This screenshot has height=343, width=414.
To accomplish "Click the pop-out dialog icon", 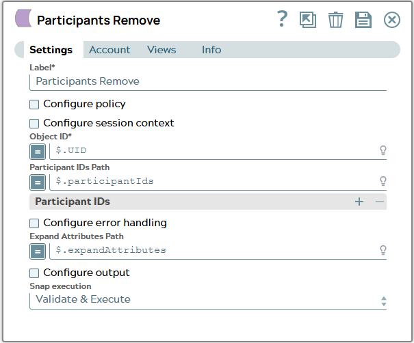I will [308, 20].
